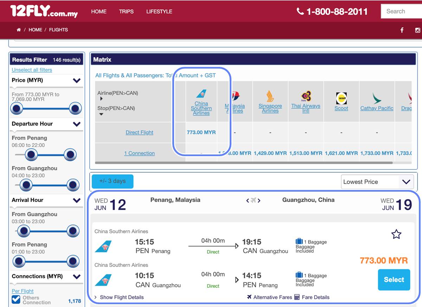This screenshot has width=422, height=307.
Task: Toggle the Others Connection checkbox
Action: pyautogui.click(x=16, y=299)
